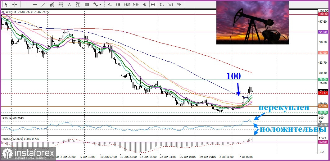330x161 pixels.
Task: Select the D1 timeframe
Action: click(x=162, y=4)
